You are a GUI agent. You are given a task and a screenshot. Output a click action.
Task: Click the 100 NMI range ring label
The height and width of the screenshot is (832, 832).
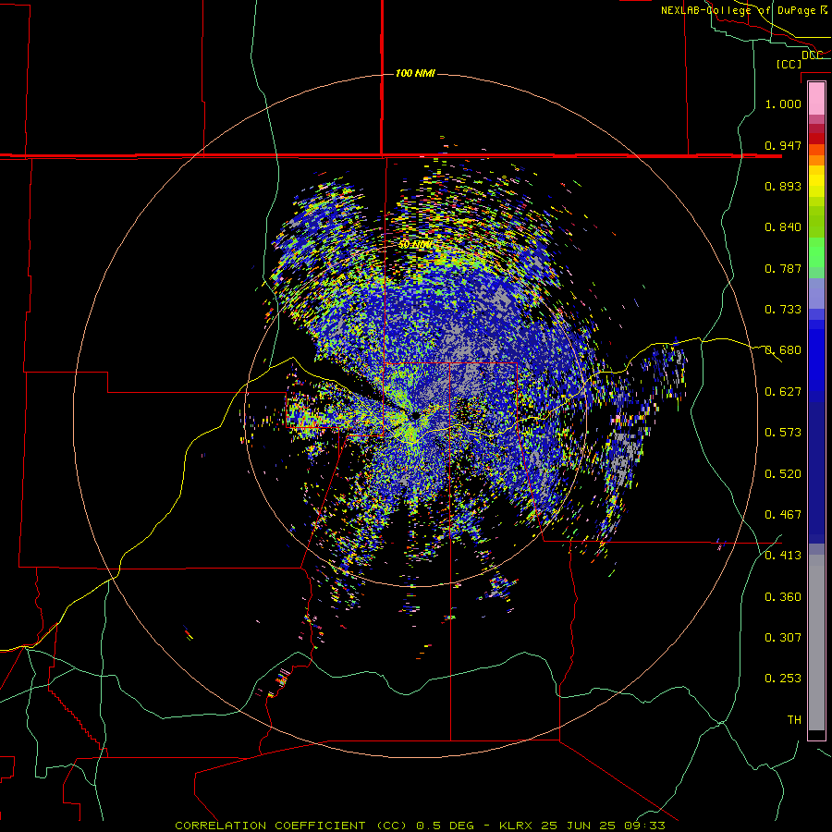pos(415,73)
